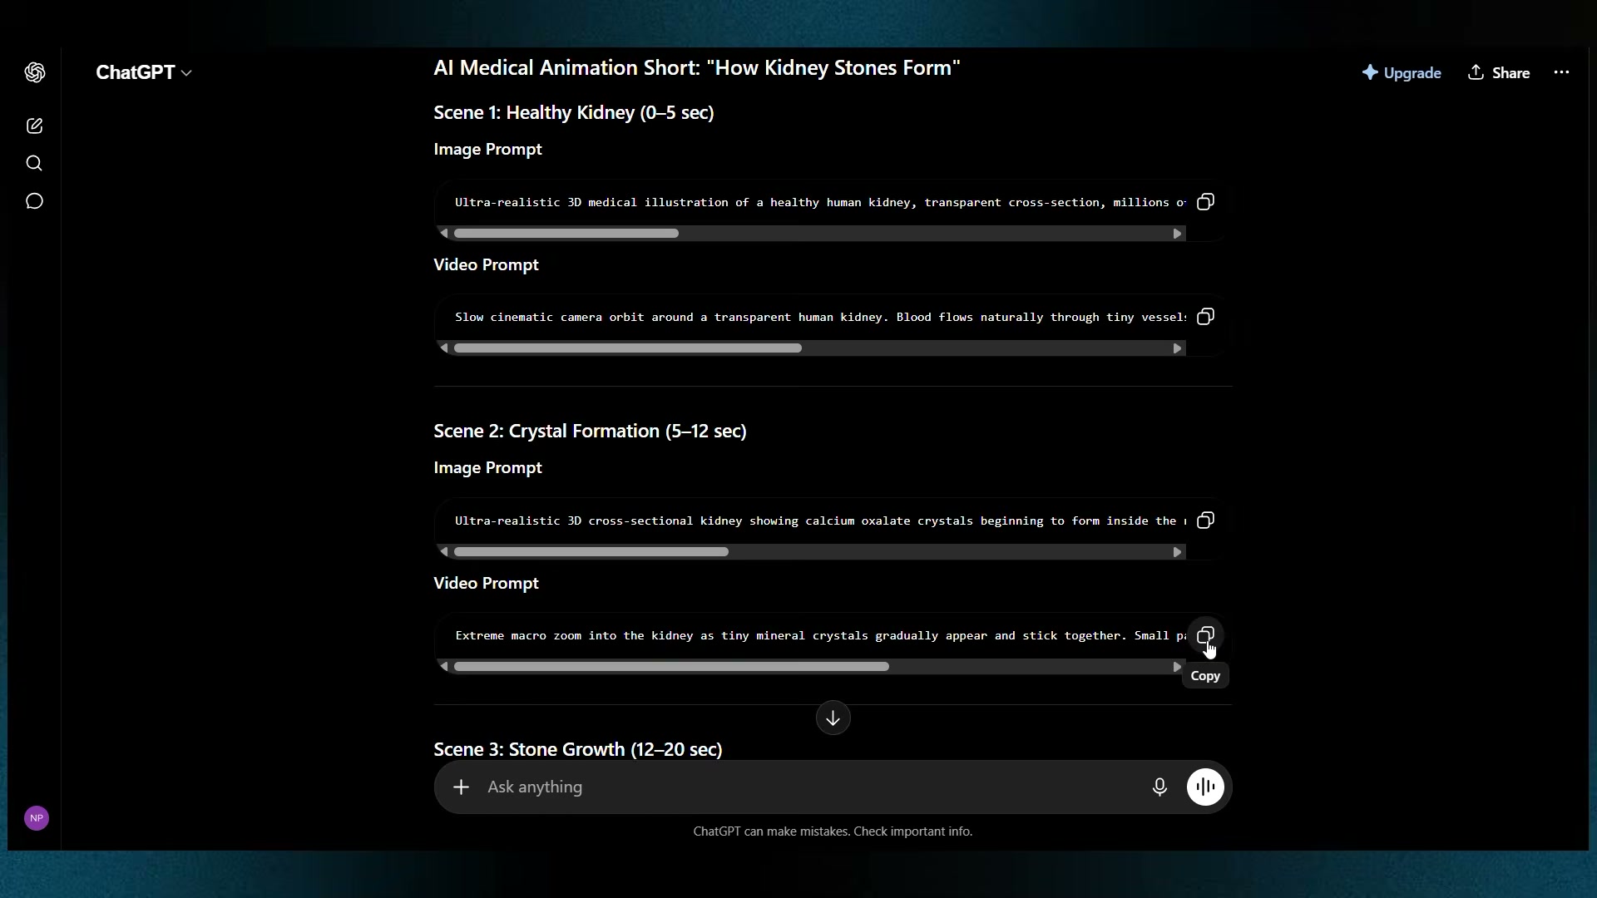
Task: Start voice mode with the waveform button
Action: tap(1205, 787)
